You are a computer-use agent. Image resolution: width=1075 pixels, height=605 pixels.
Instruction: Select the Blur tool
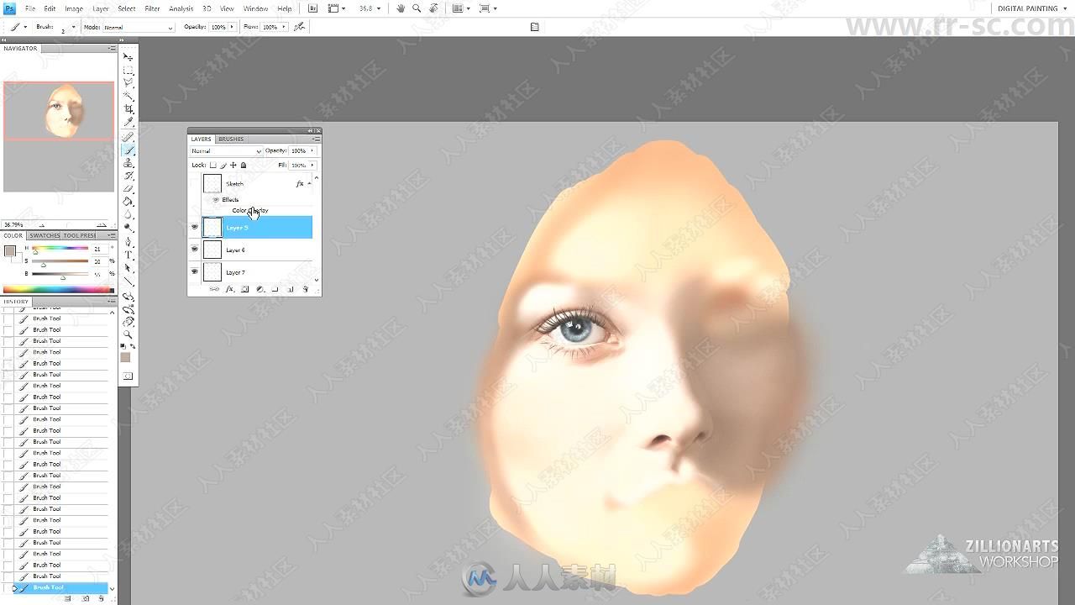pos(128,214)
